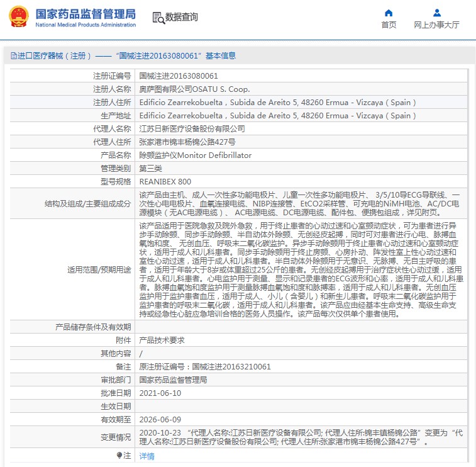This screenshot has height=467, width=476.
Task: Go to 网上办事大厅 in the header
Action: [436, 25]
